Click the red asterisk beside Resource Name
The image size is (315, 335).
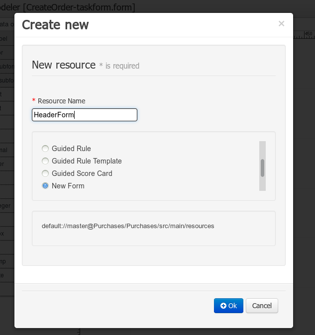point(34,101)
